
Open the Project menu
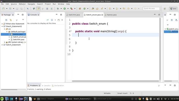tap(48, 4)
